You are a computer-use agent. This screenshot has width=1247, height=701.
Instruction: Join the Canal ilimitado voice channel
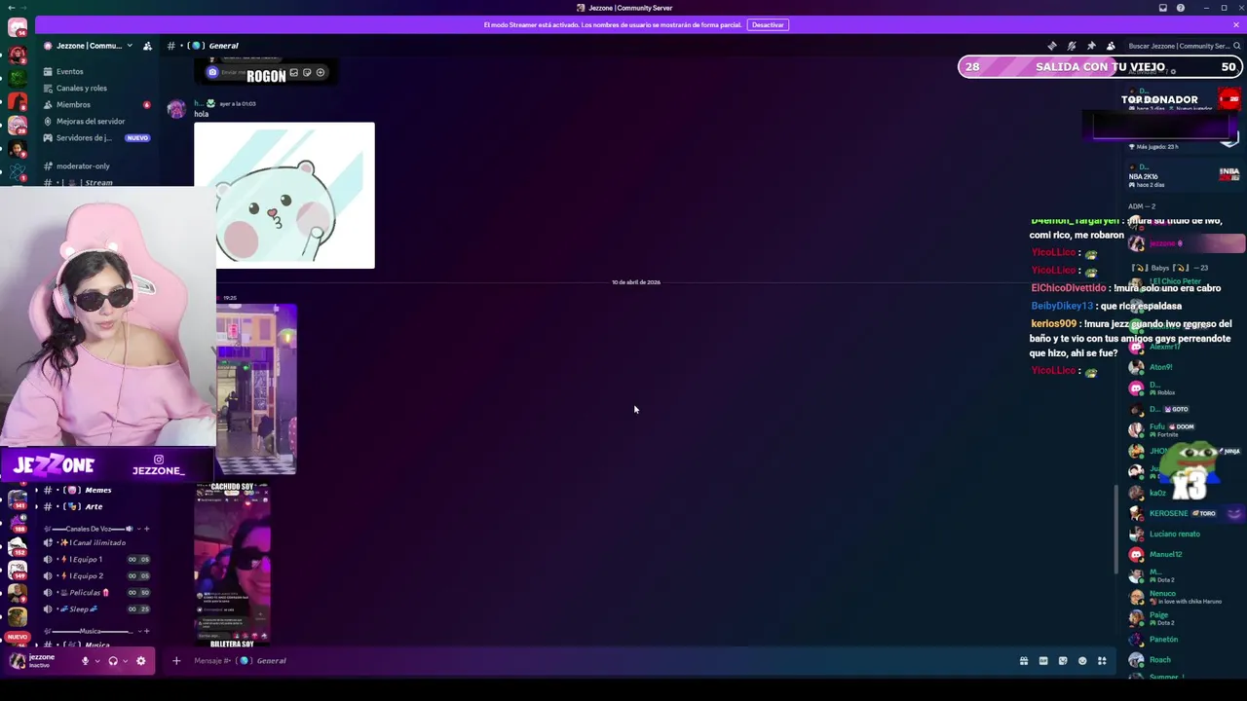(97, 542)
